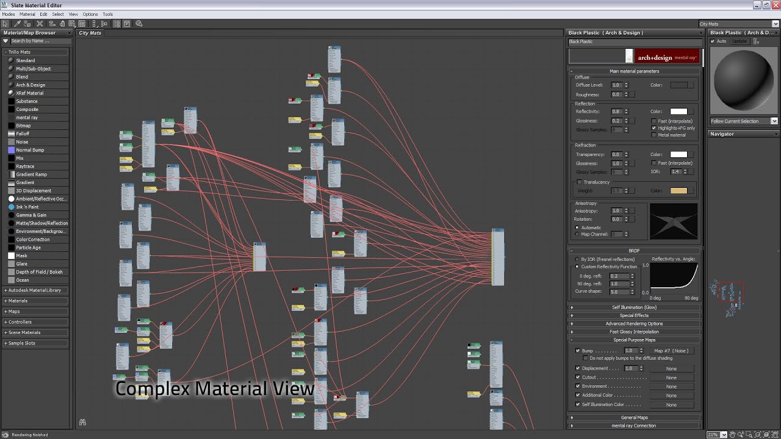781x439 pixels.
Task: Open the Translucency color swatch
Action: tap(678, 191)
